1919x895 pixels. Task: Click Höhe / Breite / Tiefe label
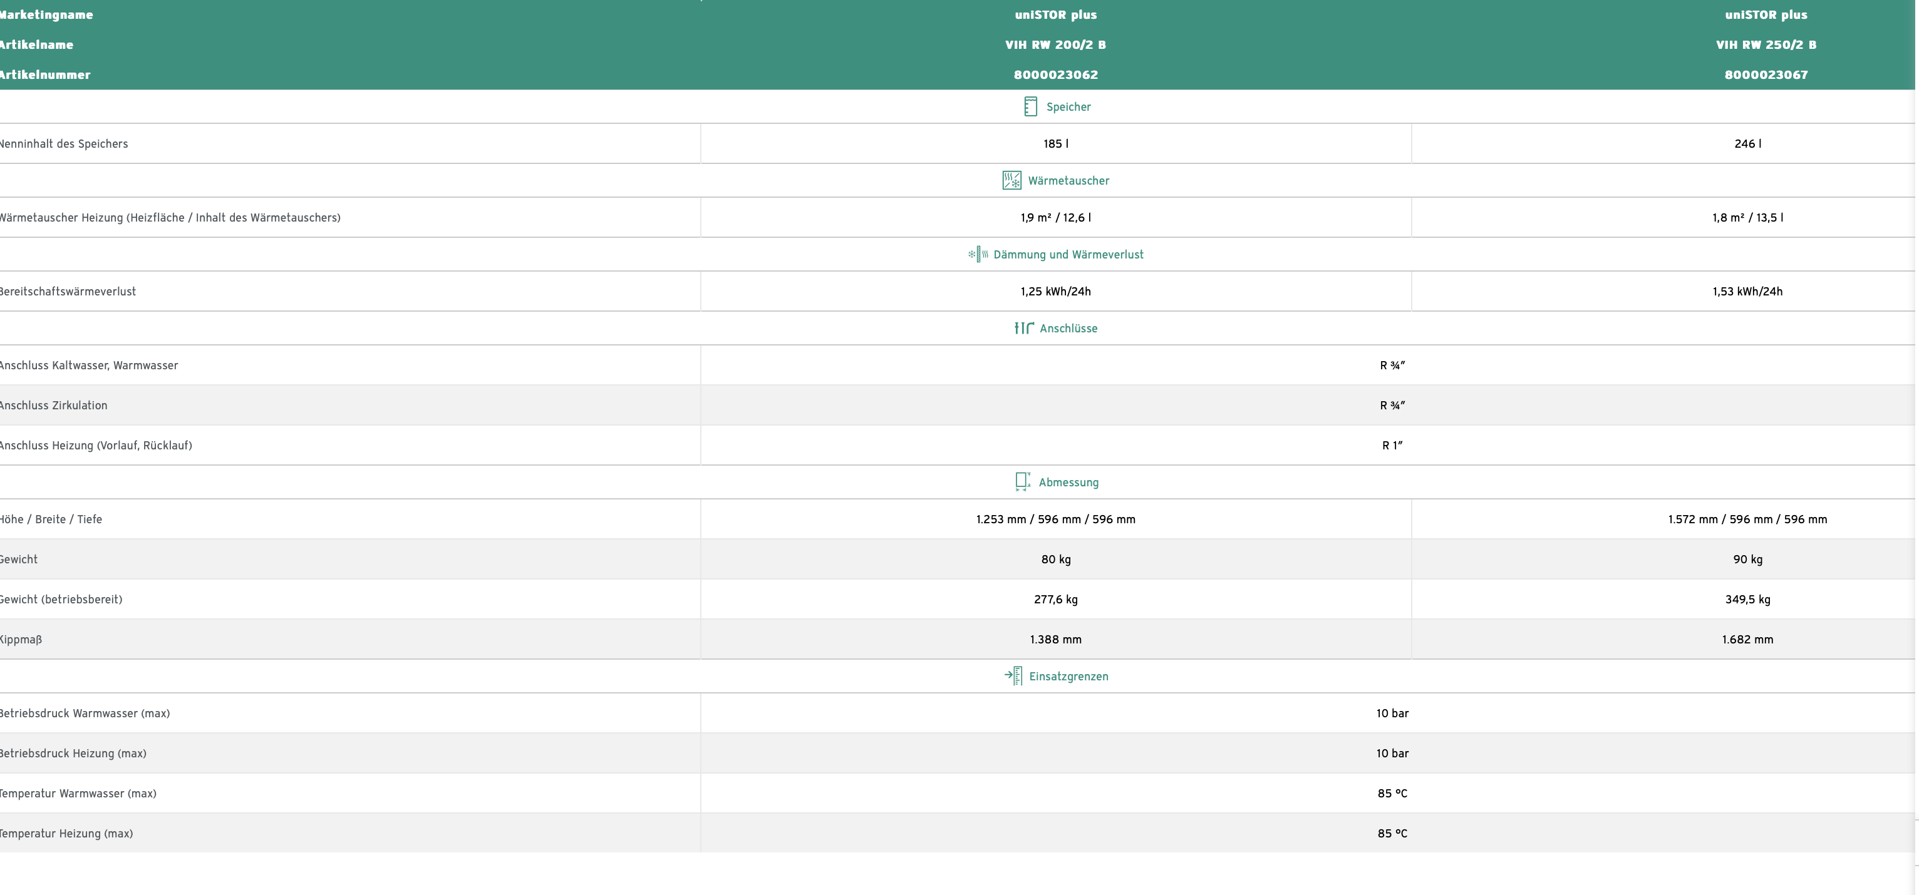[51, 519]
